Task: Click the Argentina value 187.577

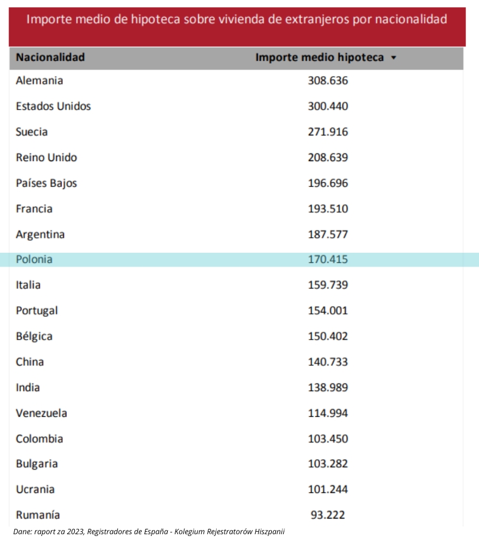Action: pos(328,234)
